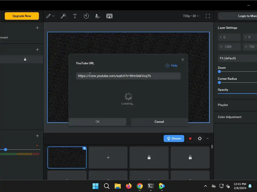Viewport: 257px width, 192px height.
Task: Open Windows Search from the taskbar
Action: click(106, 186)
